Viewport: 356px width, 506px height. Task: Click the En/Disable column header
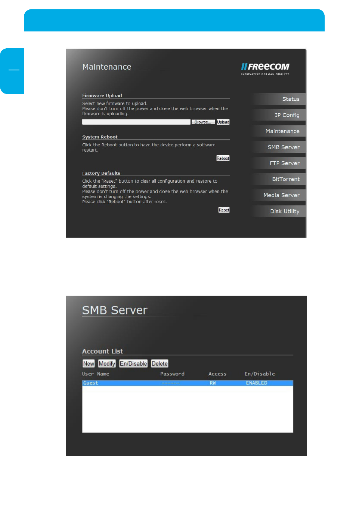pos(260,374)
